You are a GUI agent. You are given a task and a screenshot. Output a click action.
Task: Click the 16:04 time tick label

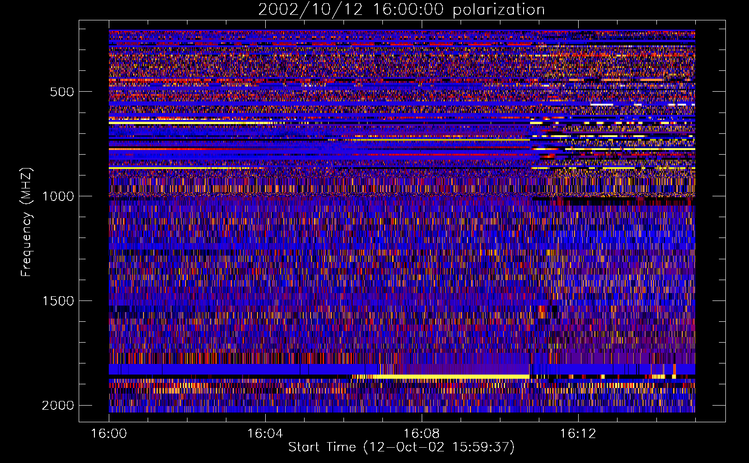click(x=265, y=434)
